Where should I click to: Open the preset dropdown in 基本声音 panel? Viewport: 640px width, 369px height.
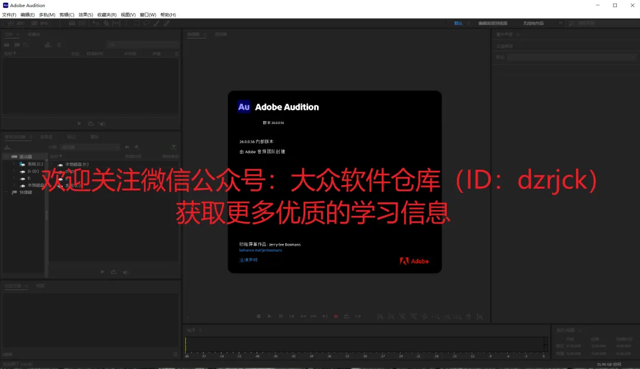click(571, 57)
